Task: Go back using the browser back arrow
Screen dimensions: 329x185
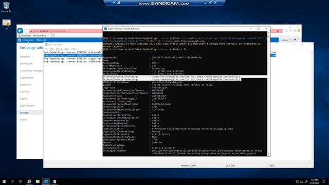Action: (20, 31)
